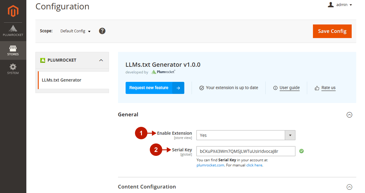
Task: Expand the Content Configuration section
Action: (x=350, y=187)
